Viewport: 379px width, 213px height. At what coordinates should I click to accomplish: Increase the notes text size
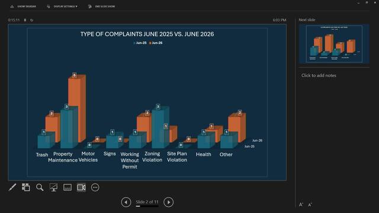[x=301, y=205]
